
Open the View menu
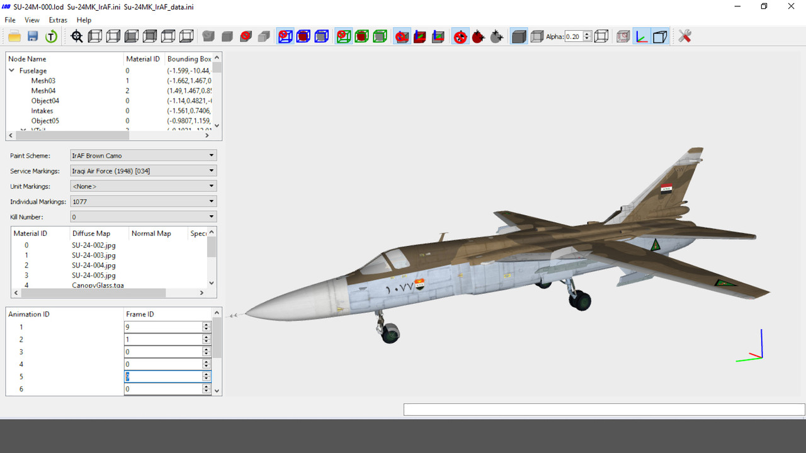click(x=32, y=20)
